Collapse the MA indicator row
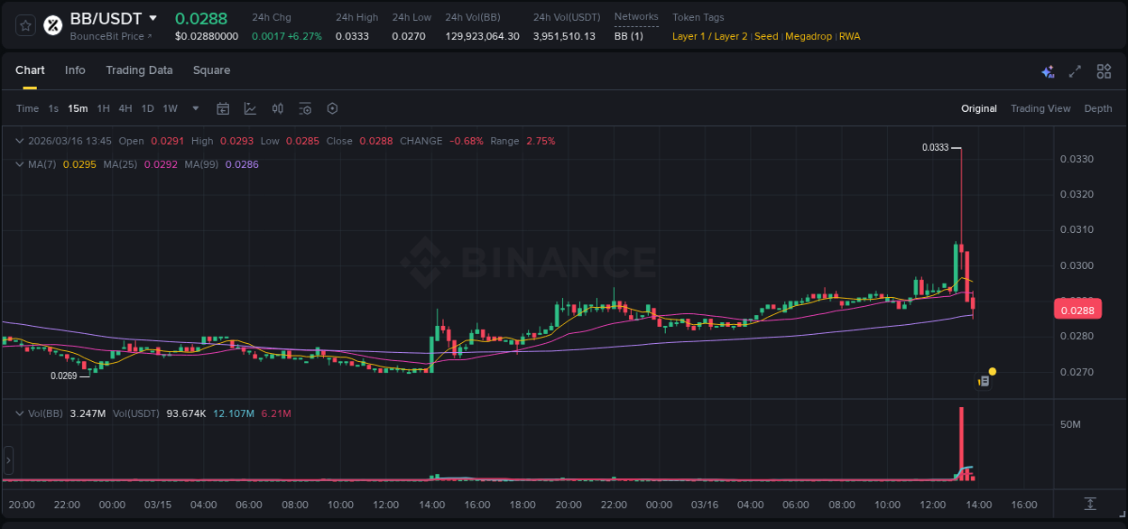Image resolution: width=1128 pixels, height=529 pixels. pos(18,163)
